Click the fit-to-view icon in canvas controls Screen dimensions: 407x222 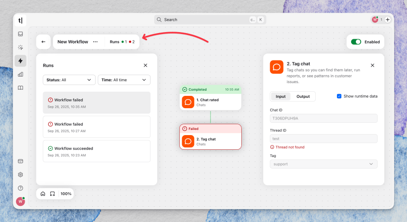tap(53, 194)
